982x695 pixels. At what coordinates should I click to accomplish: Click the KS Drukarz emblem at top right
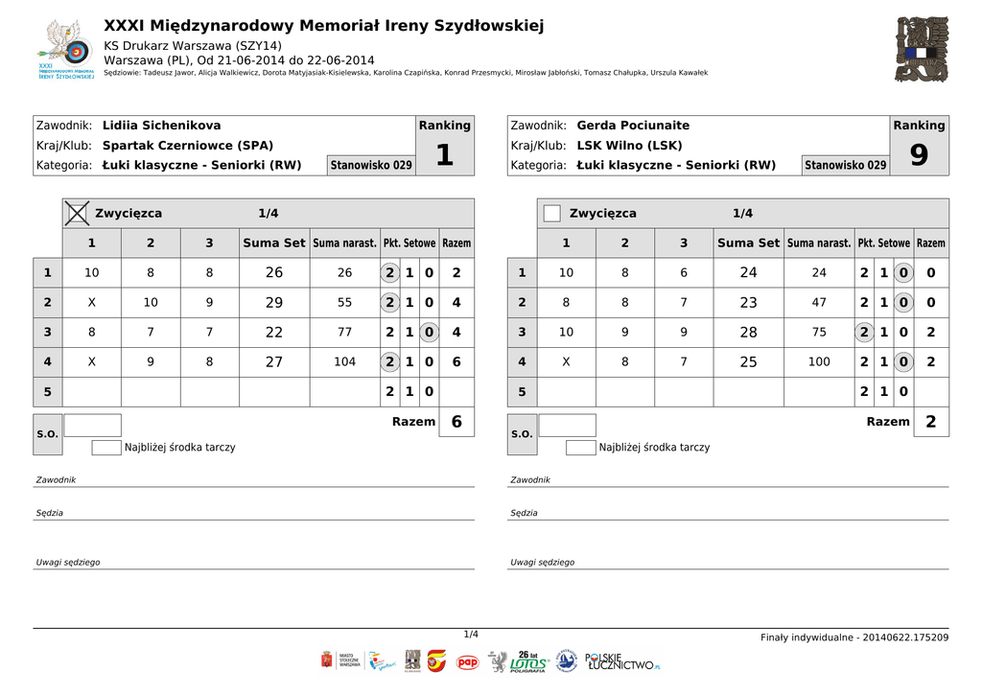coord(921,50)
